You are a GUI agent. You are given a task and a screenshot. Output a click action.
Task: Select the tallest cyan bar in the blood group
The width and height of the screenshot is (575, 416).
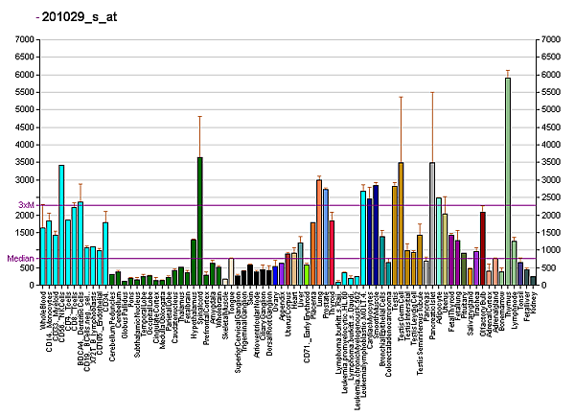[61, 225]
